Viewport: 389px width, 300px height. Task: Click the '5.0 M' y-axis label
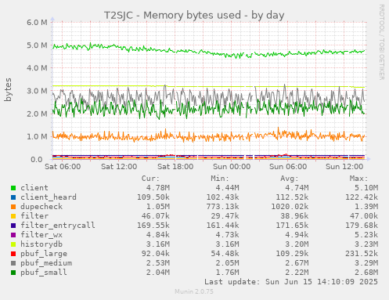point(37,45)
